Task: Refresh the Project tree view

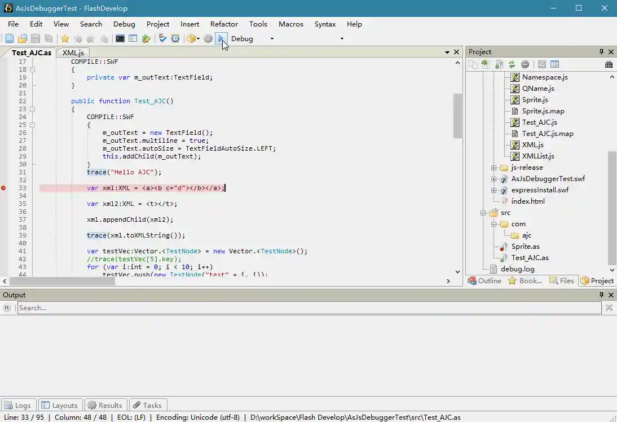Action: (512, 64)
